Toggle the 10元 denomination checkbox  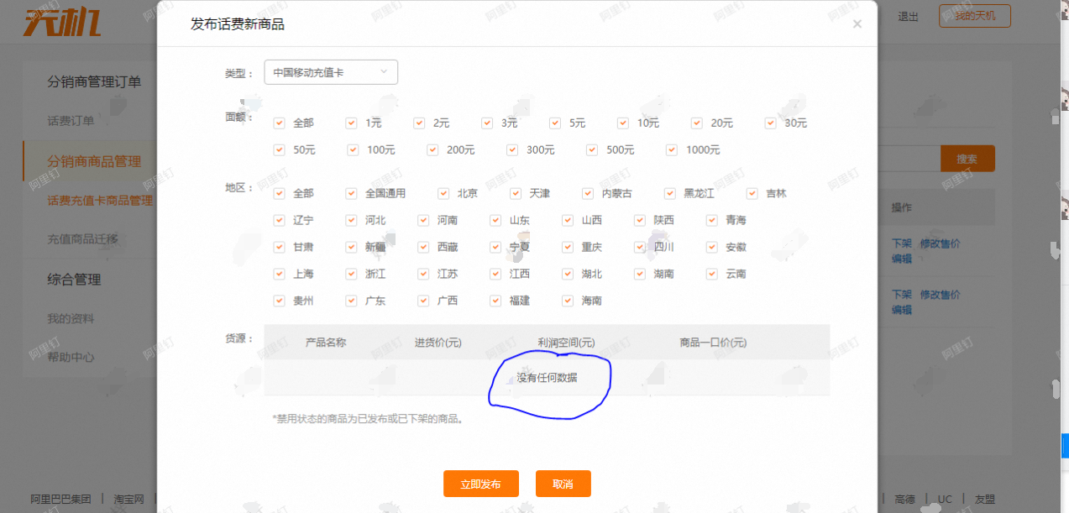point(623,123)
